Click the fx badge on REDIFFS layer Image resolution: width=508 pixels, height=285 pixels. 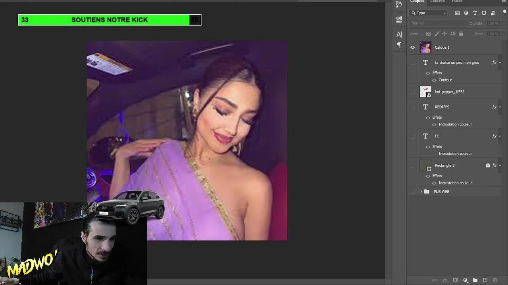(x=494, y=107)
